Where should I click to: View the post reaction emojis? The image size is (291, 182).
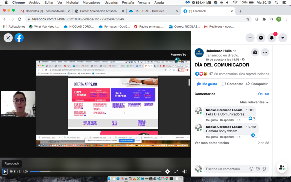point(201,74)
